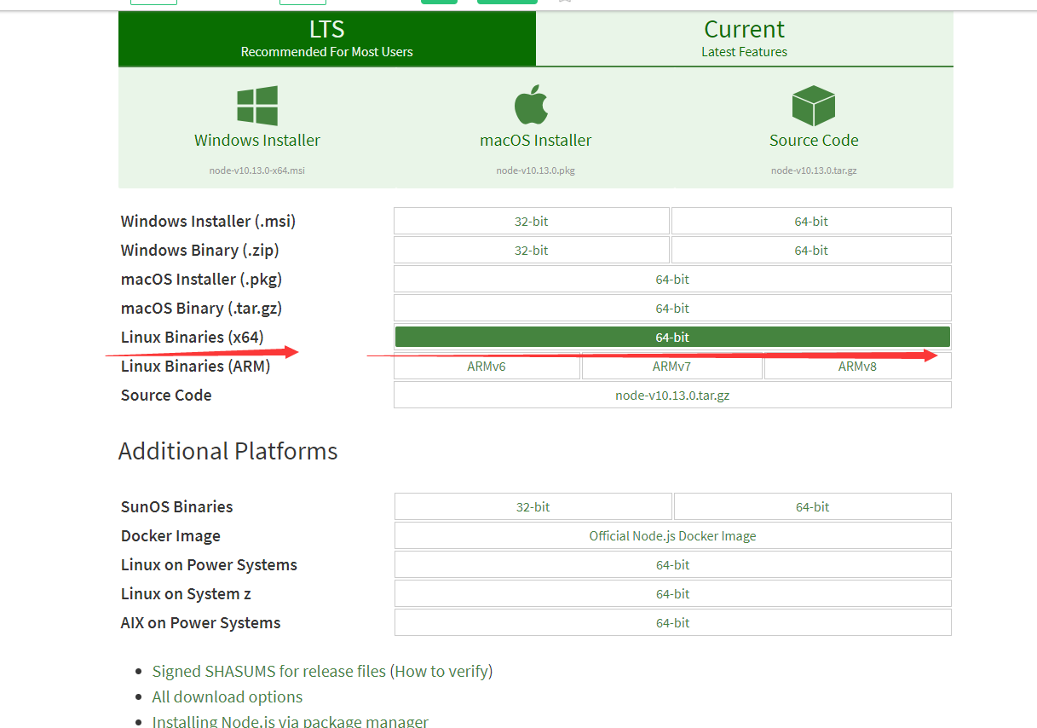Download Windows Installer (.msi) 32-bit
The height and width of the screenshot is (728, 1037).
tap(532, 221)
